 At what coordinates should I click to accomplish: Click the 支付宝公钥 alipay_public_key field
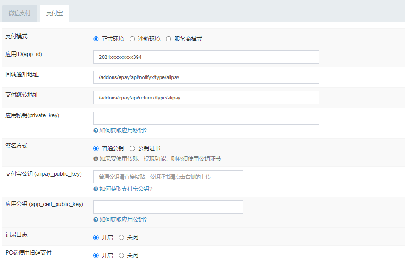coord(168,177)
